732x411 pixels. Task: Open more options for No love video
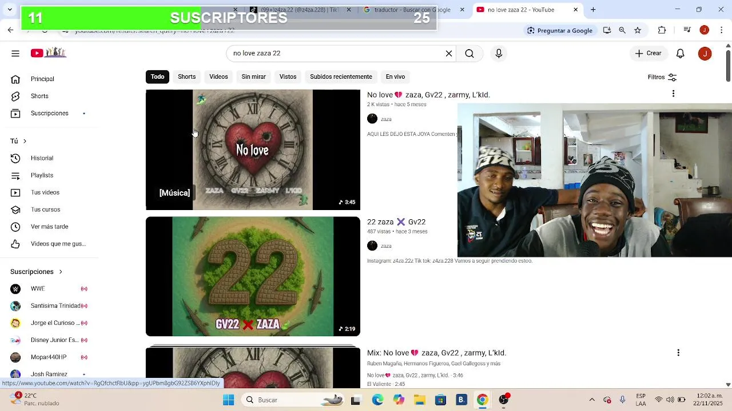(673, 94)
